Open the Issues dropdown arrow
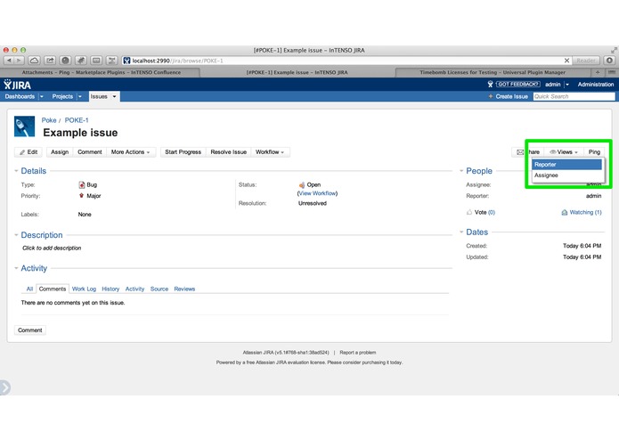The width and height of the screenshot is (619, 440). click(x=115, y=96)
